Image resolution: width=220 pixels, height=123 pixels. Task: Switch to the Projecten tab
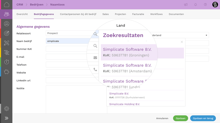[120, 14]
